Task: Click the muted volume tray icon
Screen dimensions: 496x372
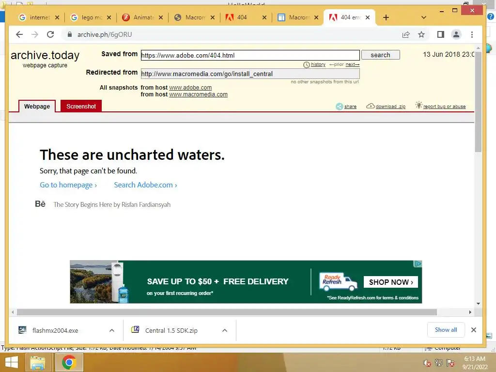Action: (427, 363)
